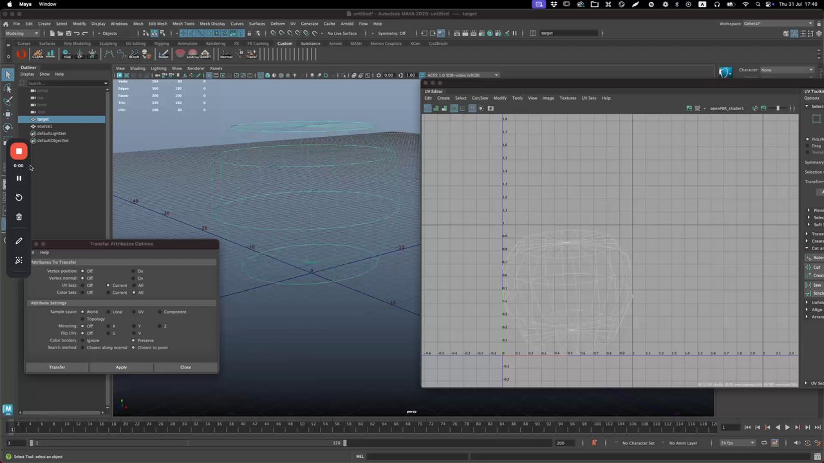Viewport: 824px width, 463px height.
Task: Select source1 in the Outliner
Action: [x=44, y=126]
